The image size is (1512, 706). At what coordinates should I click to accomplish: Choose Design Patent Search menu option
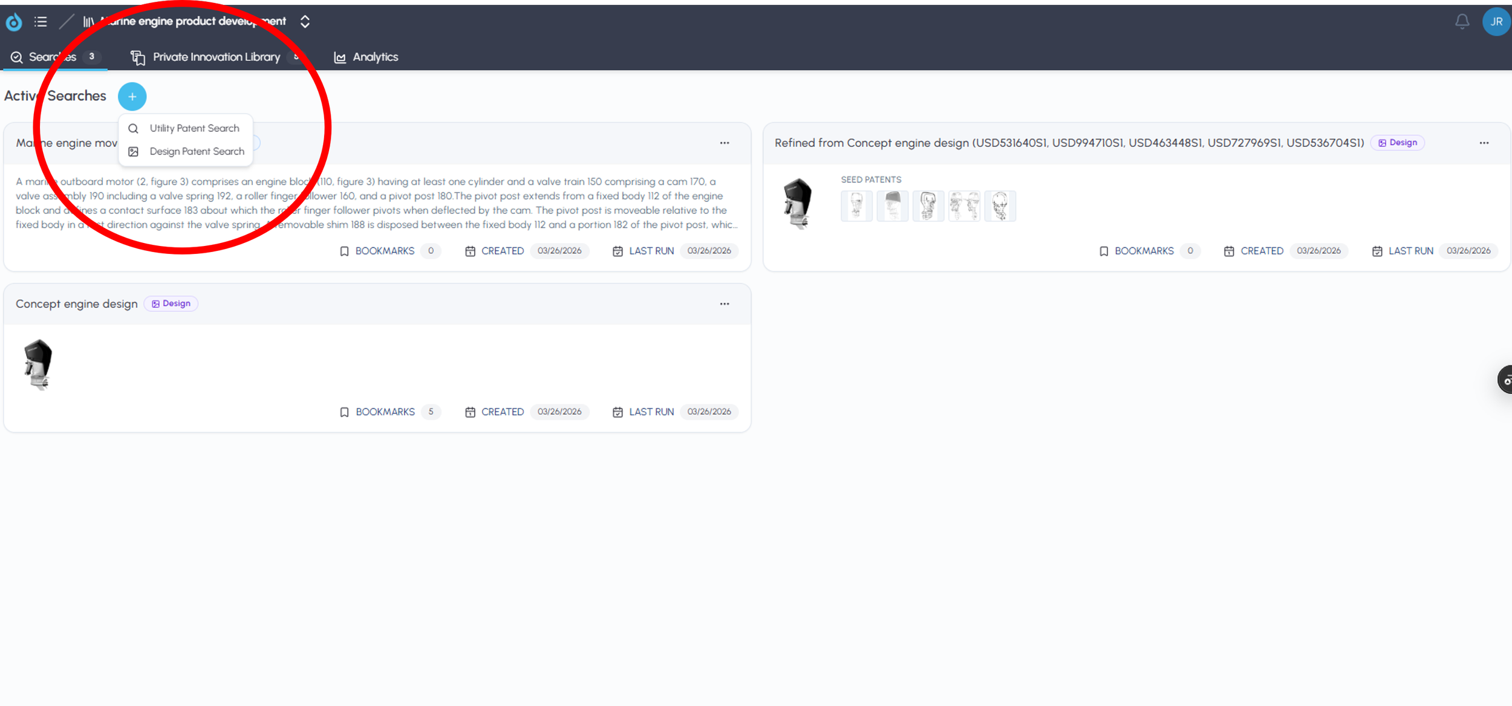coord(197,151)
